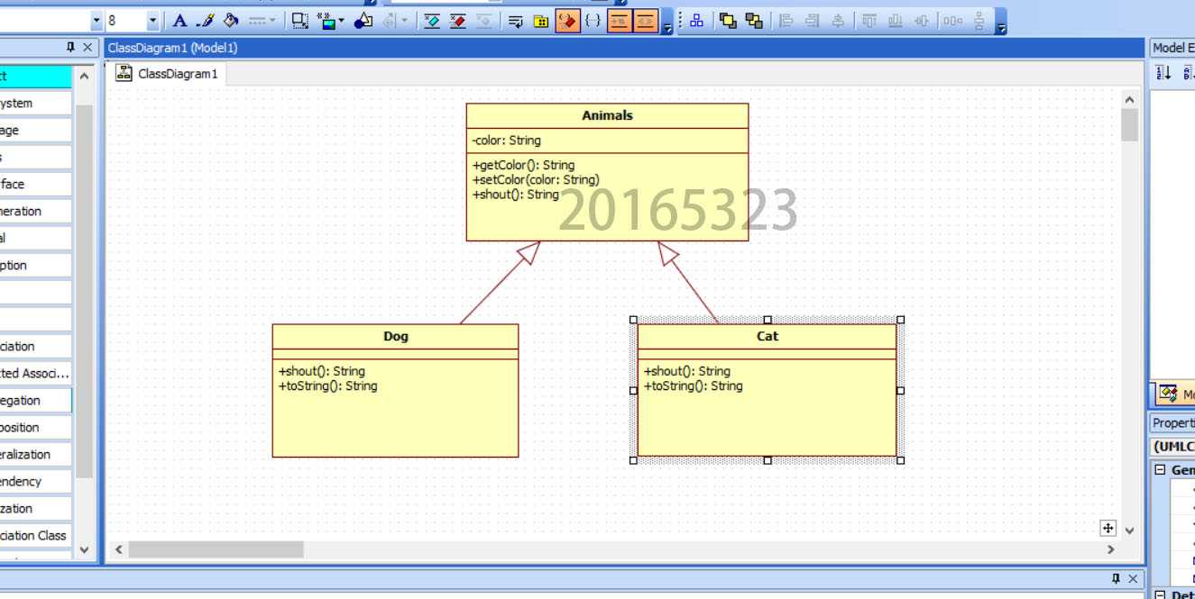Screen dimensions: 1195x599
Task: Click the Align Middle vertically icon
Action: click(x=921, y=21)
